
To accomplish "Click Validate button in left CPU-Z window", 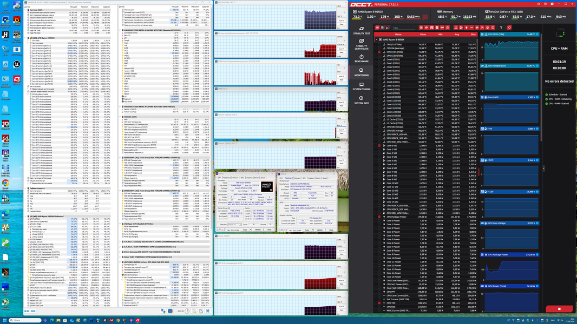I will click(258, 230).
